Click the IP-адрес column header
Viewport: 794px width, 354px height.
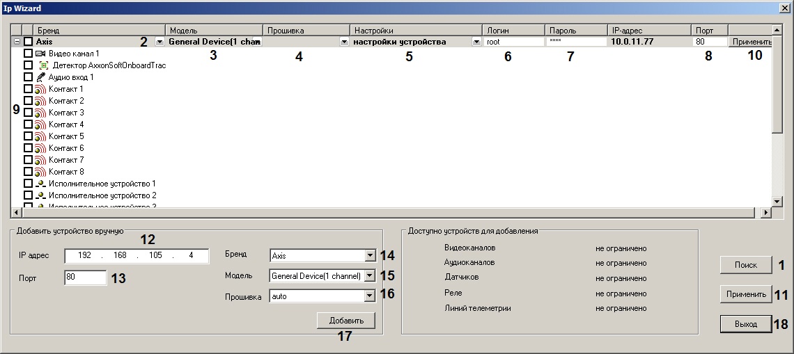pos(649,31)
